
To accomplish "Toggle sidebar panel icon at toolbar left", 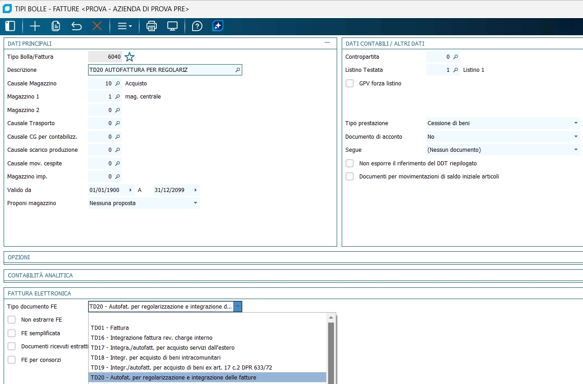I will tap(10, 26).
